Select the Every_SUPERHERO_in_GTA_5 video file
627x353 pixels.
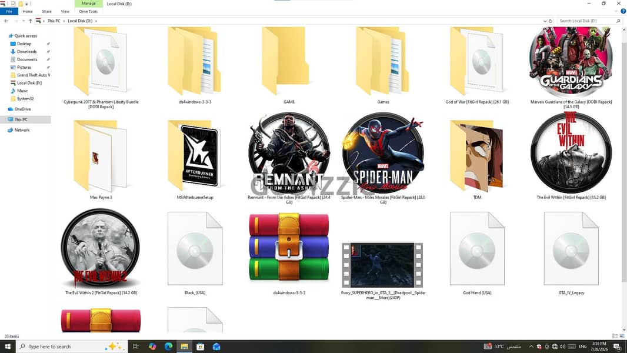pos(383,265)
